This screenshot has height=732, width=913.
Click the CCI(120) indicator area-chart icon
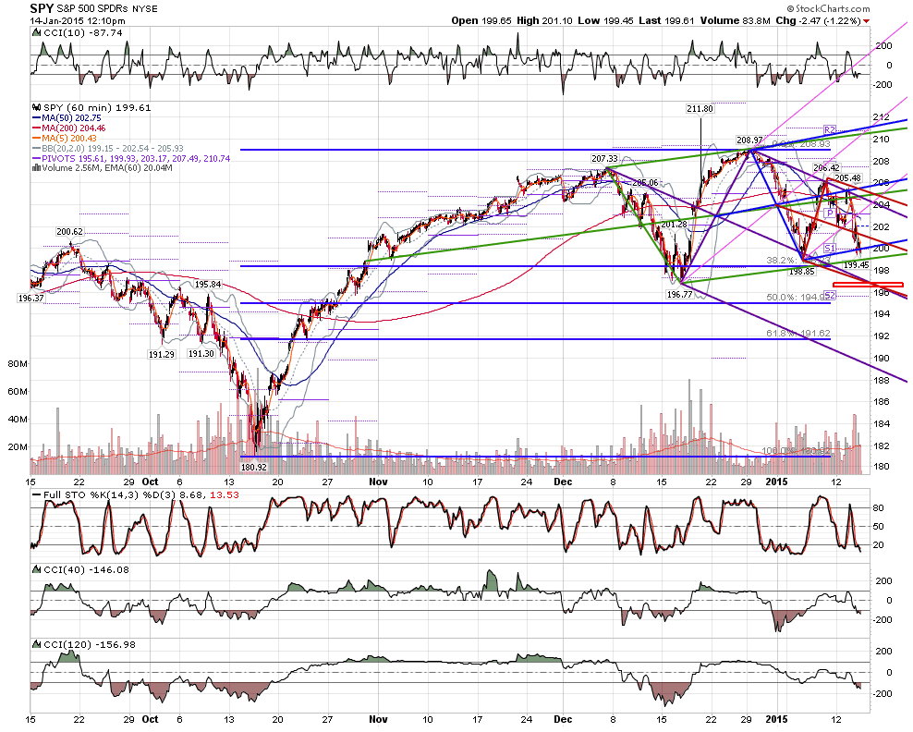click(x=35, y=644)
